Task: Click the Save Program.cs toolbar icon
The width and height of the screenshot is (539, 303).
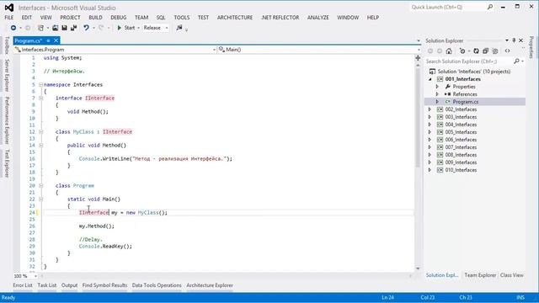Action: point(64,28)
